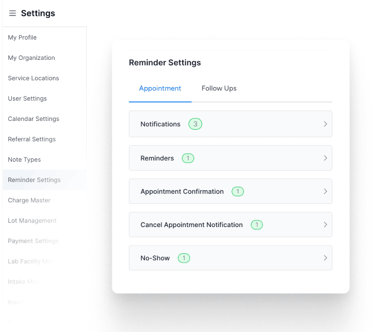Screen dimensions: 380x332
Task: Expand the No-Show row chevron
Action: (x=325, y=258)
